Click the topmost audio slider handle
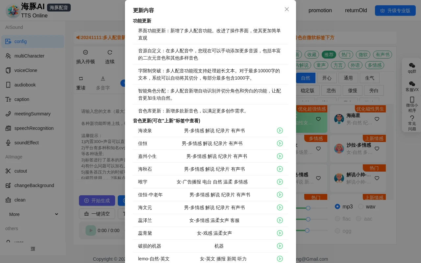The image size is (421, 263). 308,208
